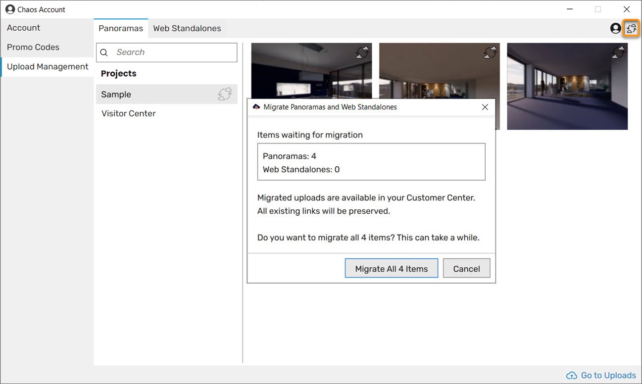
Task: Click the Migrate All 4 Items button
Action: point(392,269)
